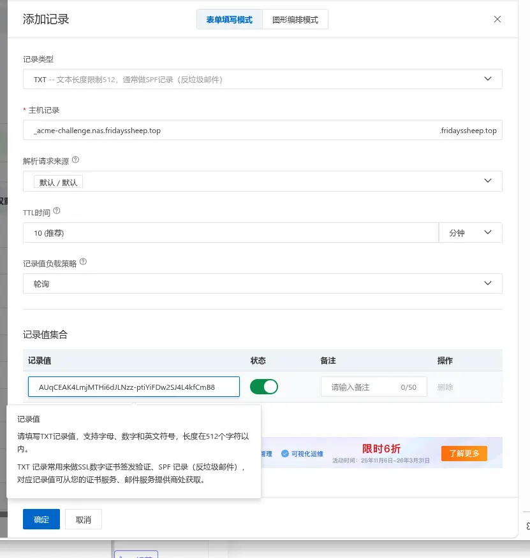530x558 pixels.
Task: Click the 确定 confirm button
Action: [x=41, y=519]
